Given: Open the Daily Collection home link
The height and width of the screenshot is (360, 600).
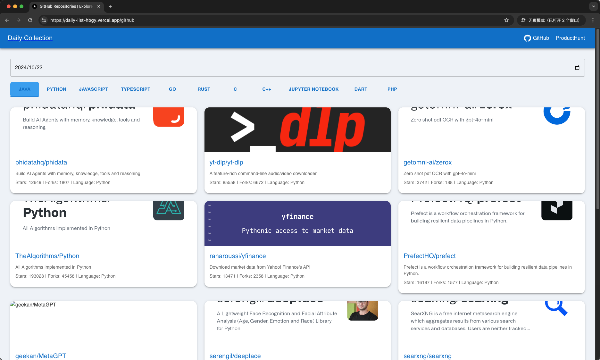Looking at the screenshot, I should click(30, 38).
